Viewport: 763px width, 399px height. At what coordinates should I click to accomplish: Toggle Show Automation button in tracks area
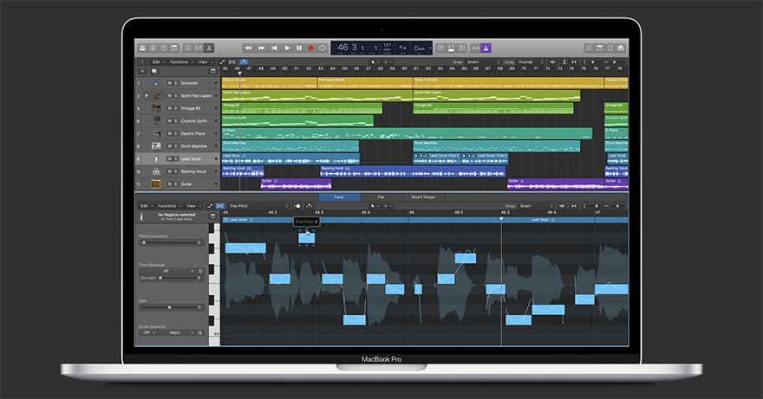[222, 62]
